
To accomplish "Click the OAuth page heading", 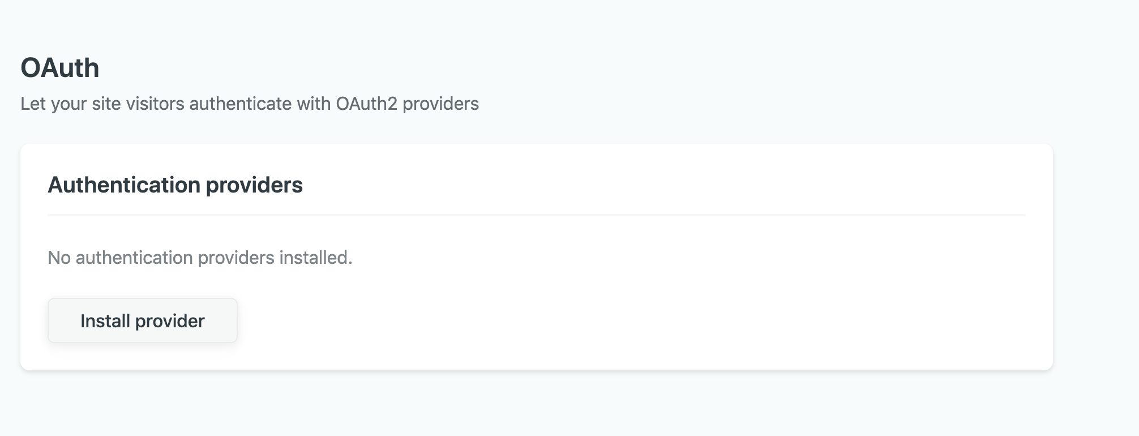I will click(60, 68).
